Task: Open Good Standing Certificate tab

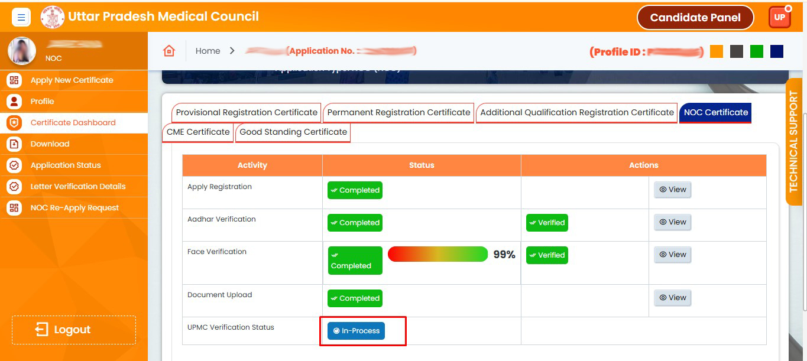Action: [293, 132]
